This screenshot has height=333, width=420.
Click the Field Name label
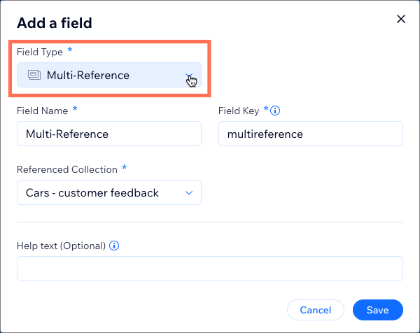(x=42, y=111)
